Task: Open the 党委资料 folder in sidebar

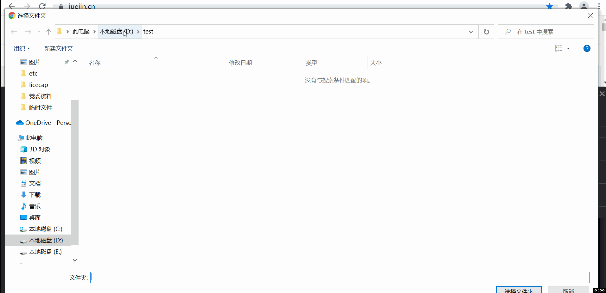Action: tap(41, 96)
